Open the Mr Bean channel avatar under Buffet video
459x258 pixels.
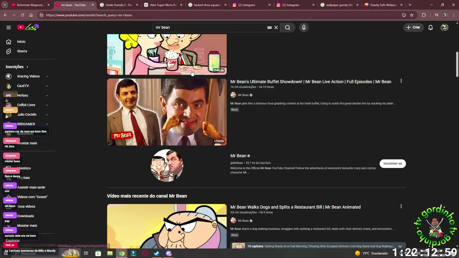(x=233, y=95)
